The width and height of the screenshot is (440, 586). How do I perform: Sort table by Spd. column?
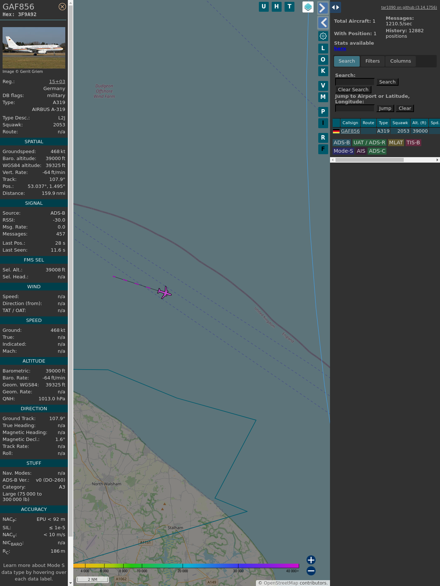tap(434, 123)
